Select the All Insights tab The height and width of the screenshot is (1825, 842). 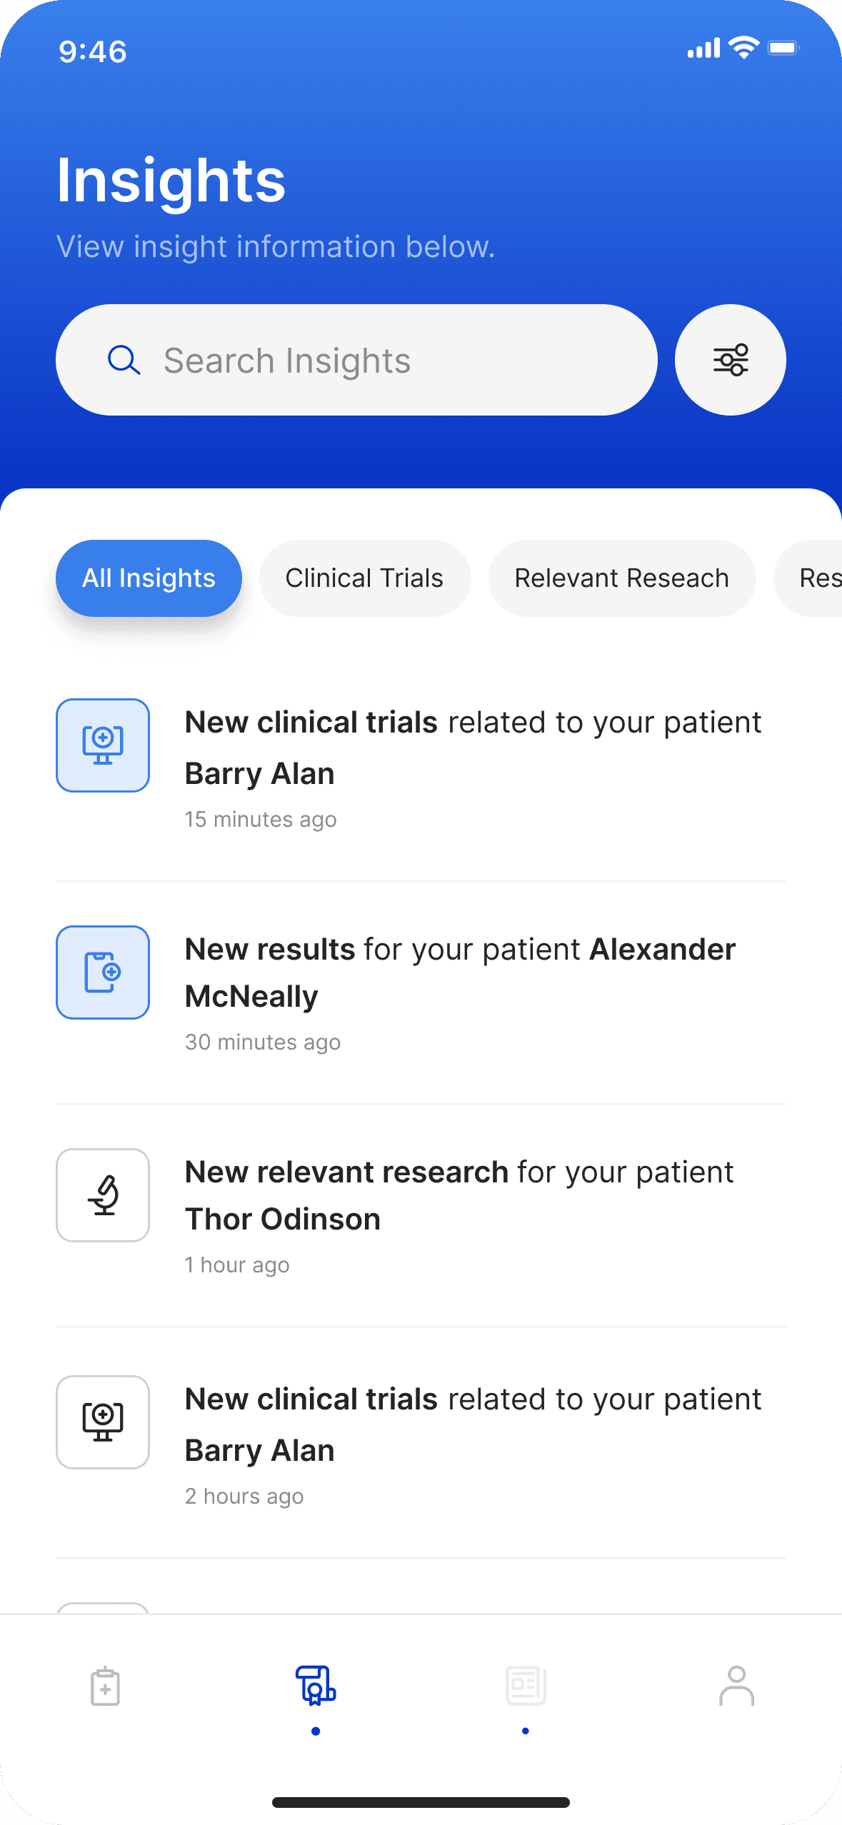pyautogui.click(x=149, y=578)
